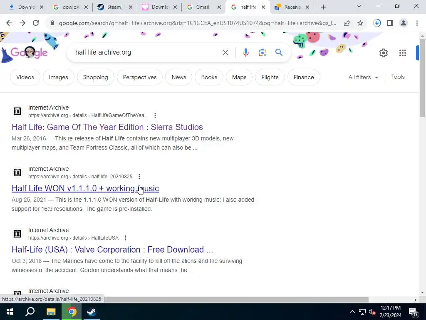Open Windows Start menu
The width and height of the screenshot is (426, 320).
10,312
